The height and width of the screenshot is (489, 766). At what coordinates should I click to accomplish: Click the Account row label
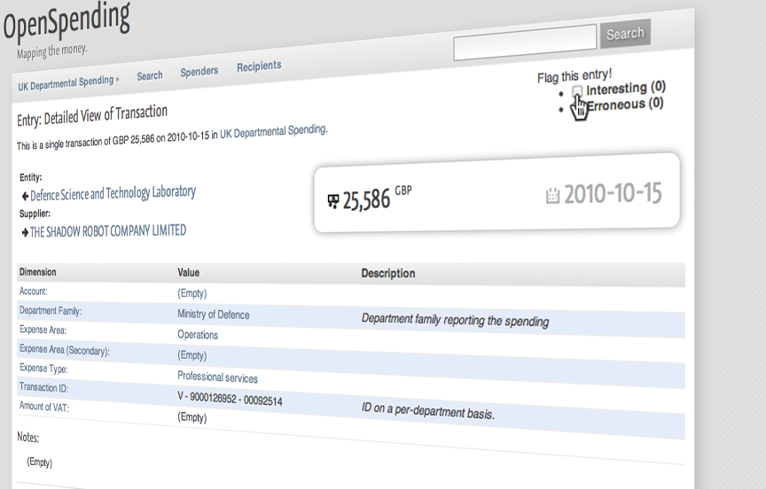click(x=33, y=291)
